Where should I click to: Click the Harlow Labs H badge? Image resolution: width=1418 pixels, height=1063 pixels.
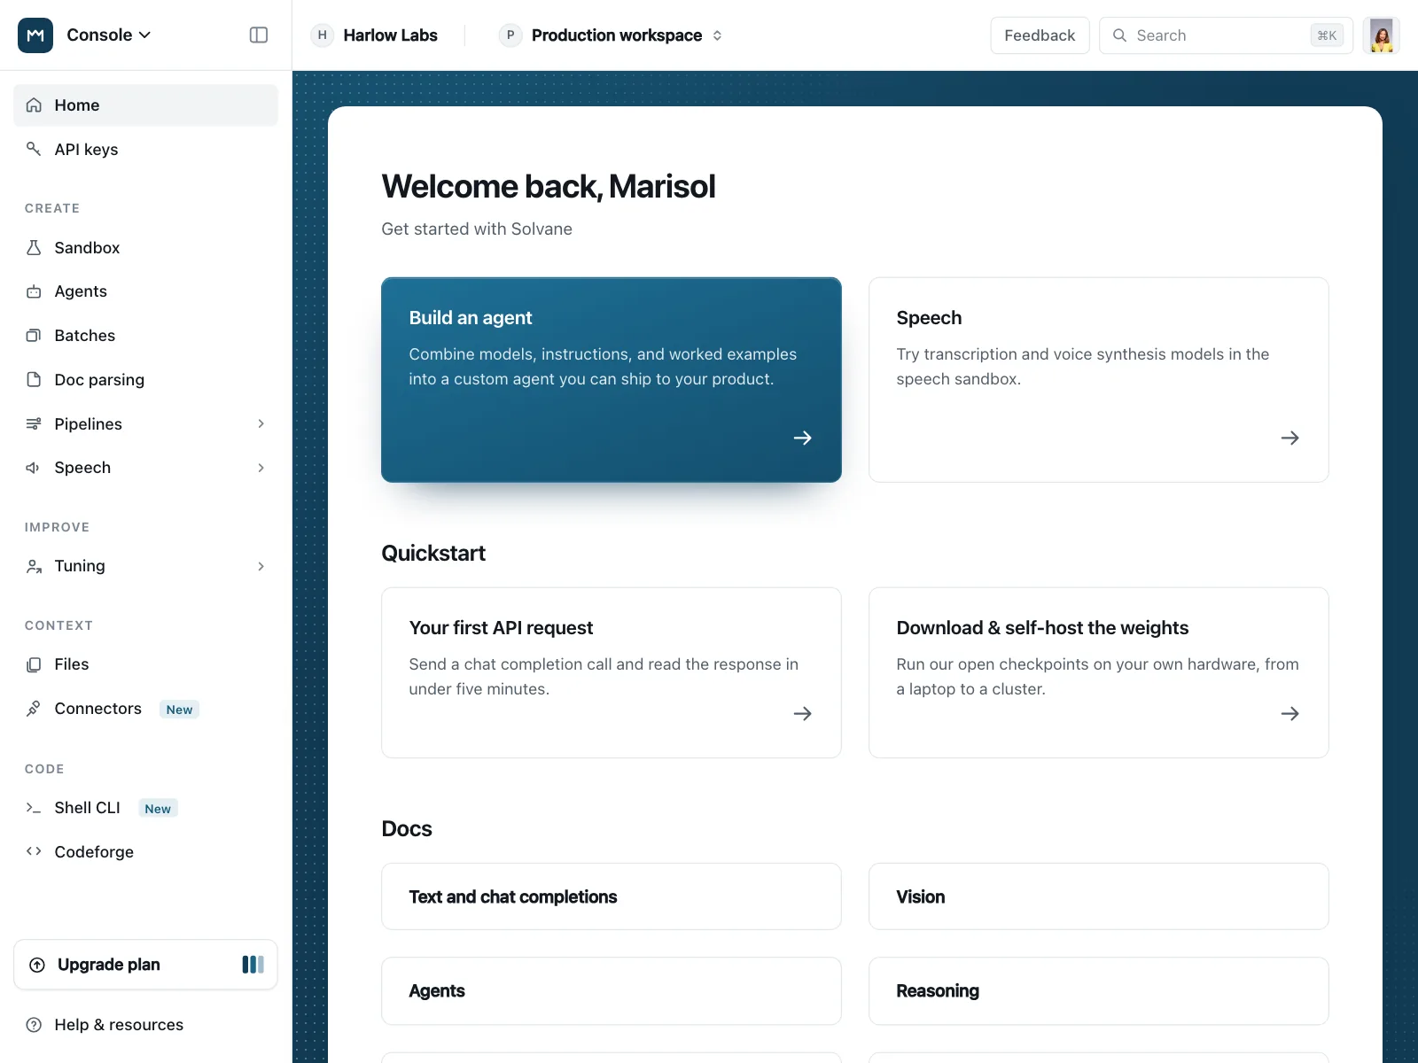[x=323, y=35]
